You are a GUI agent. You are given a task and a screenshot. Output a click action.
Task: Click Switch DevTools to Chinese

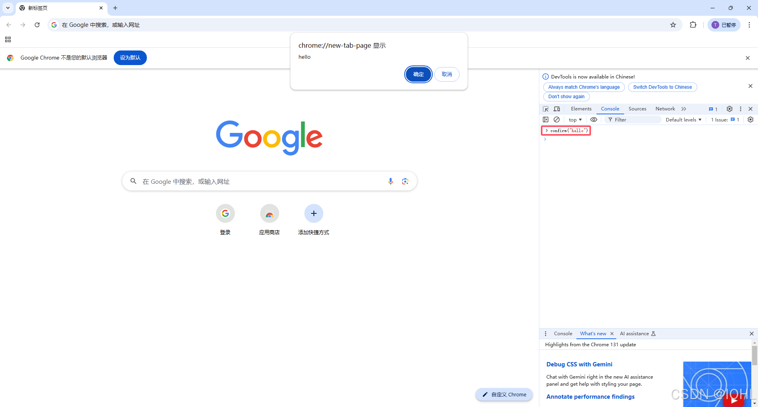662,87
